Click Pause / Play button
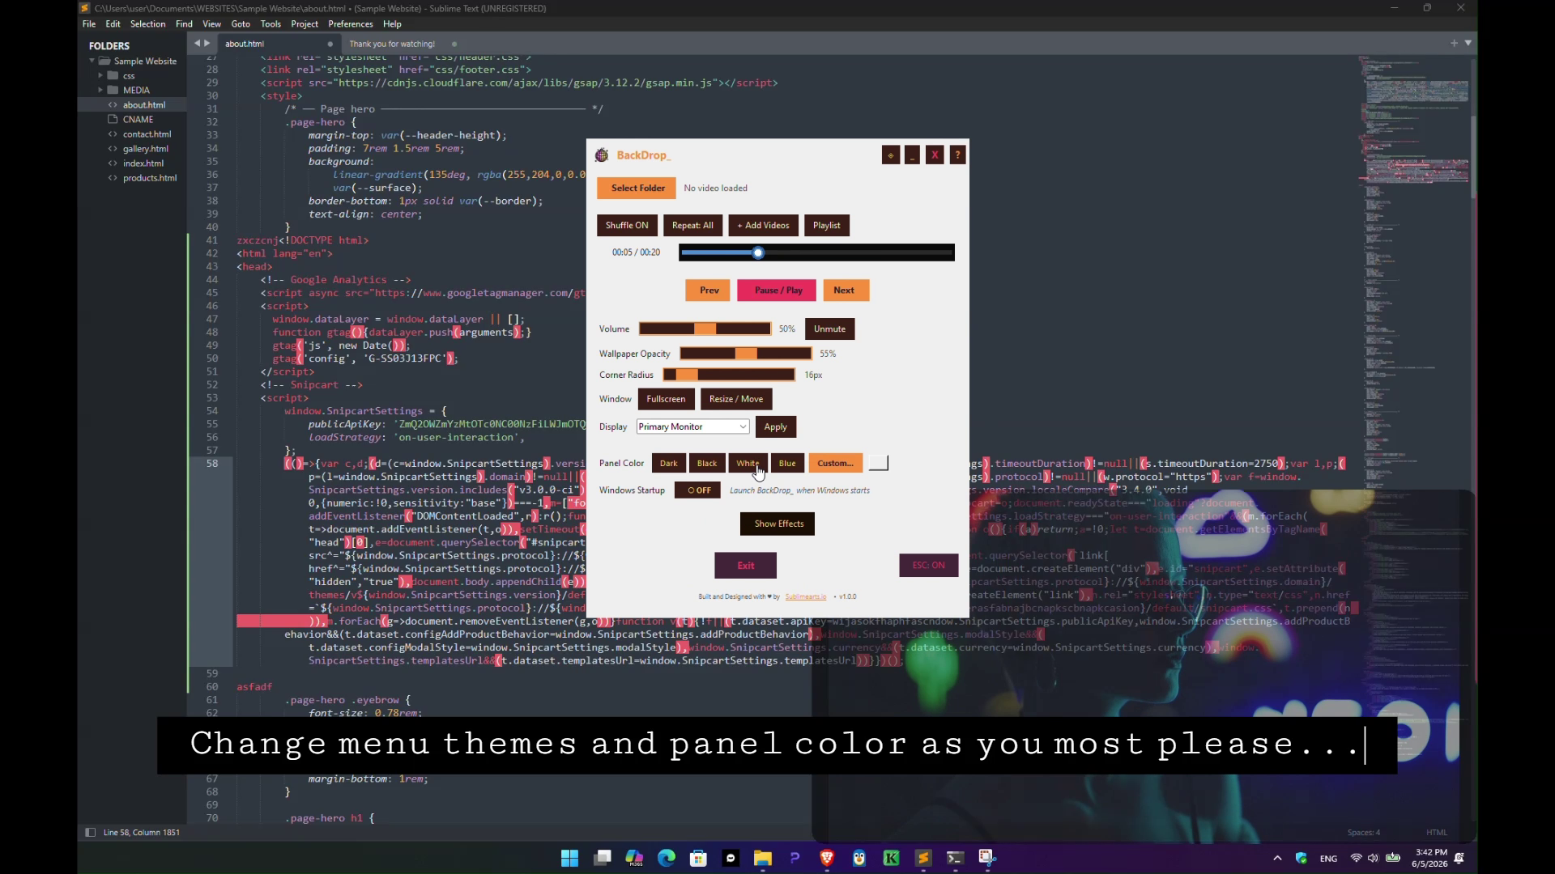Image resolution: width=1555 pixels, height=874 pixels. [x=777, y=291]
